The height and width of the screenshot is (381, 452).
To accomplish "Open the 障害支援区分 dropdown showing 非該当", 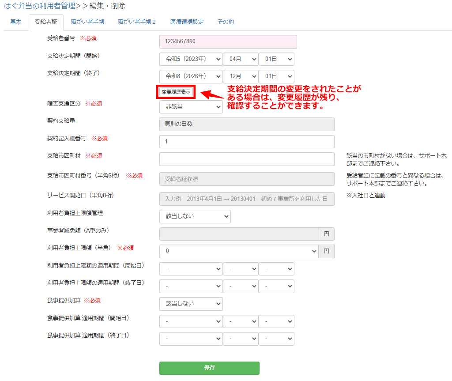I will 191,107.
